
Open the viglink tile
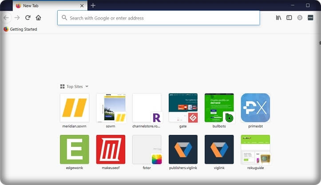tap(219, 150)
